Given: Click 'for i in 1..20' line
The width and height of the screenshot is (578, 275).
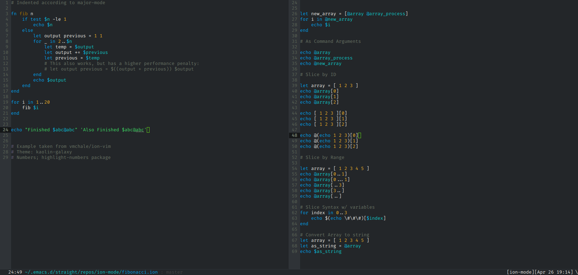Looking at the screenshot, I should [x=30, y=102].
